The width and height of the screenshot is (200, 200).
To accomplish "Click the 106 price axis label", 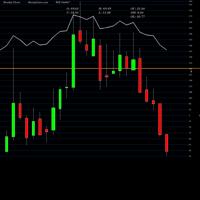I will click(x=190, y=92).
